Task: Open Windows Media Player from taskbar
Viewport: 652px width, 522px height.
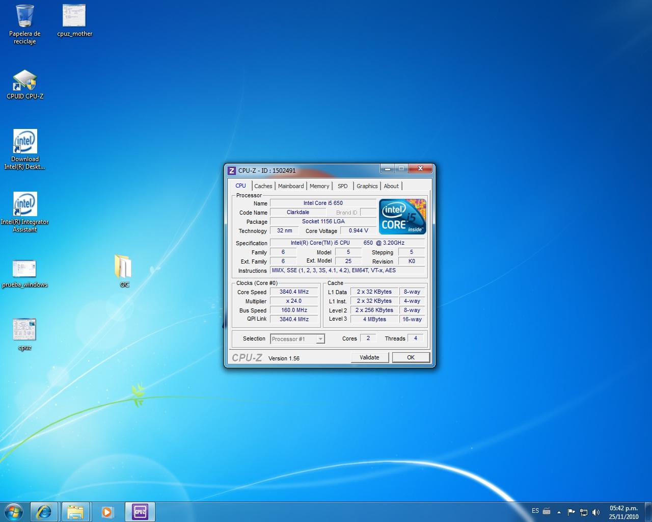Action: 107,512
